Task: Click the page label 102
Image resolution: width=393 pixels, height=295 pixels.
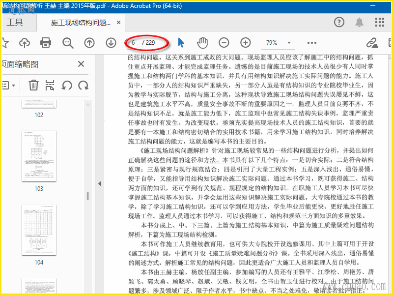Action: point(39,115)
